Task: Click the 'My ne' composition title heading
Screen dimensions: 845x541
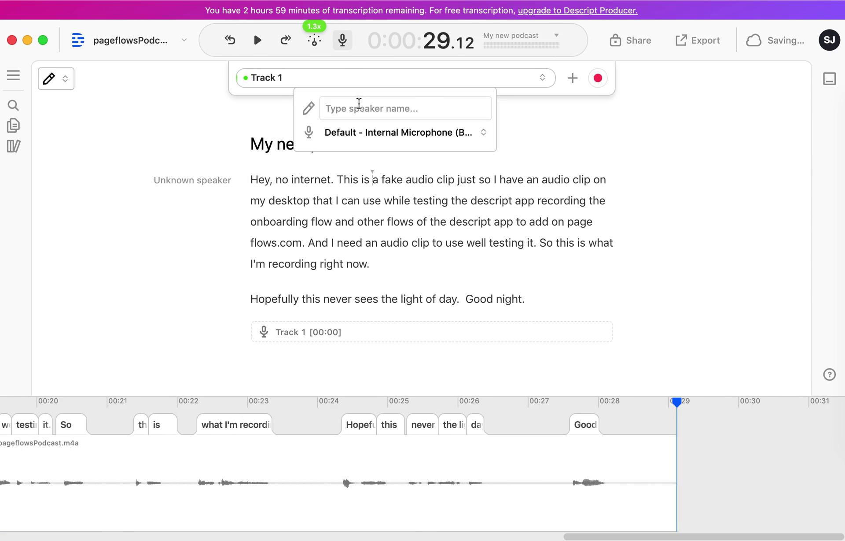Action: coord(272,144)
